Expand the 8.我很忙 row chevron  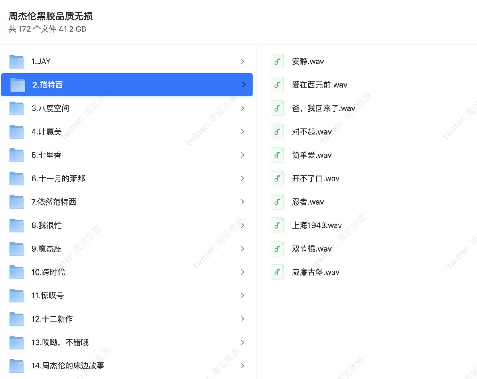[x=243, y=225]
